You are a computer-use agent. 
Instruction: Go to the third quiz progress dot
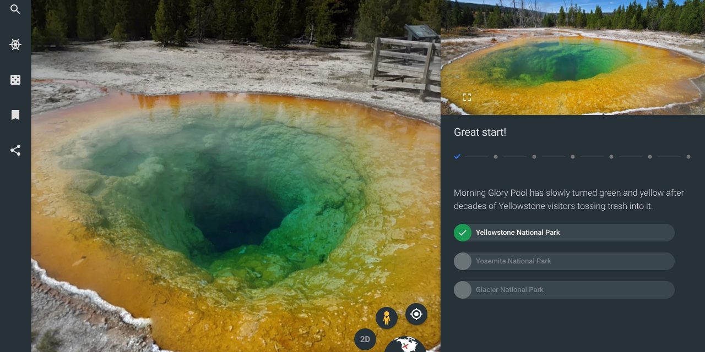coord(534,157)
